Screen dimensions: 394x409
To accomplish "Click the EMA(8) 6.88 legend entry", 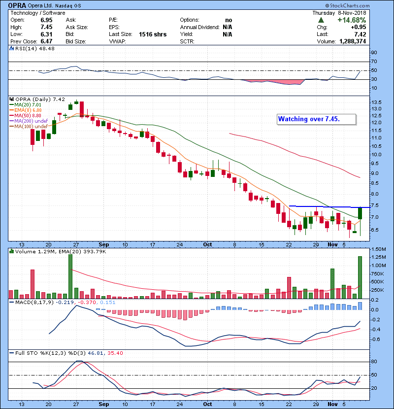I will pyautogui.click(x=26, y=110).
